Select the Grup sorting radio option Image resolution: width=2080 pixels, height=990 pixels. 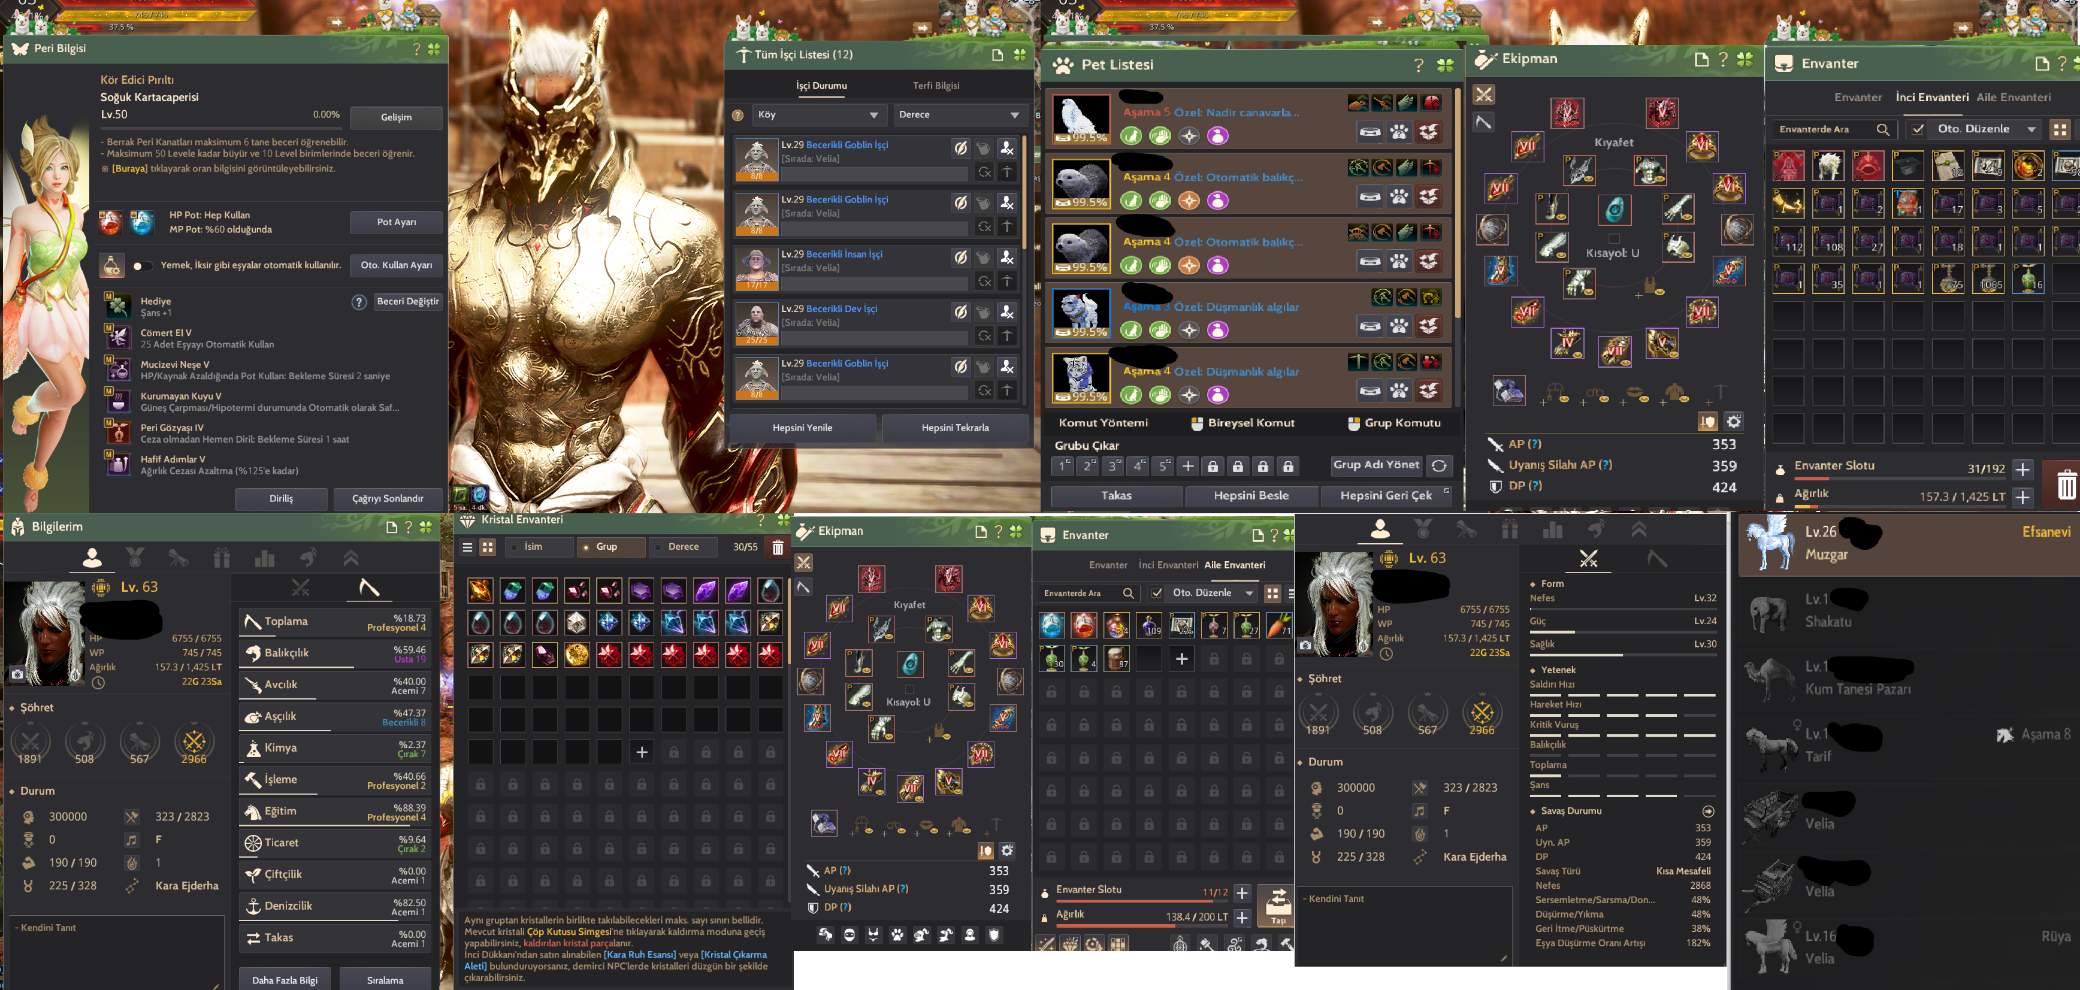pyautogui.click(x=586, y=547)
